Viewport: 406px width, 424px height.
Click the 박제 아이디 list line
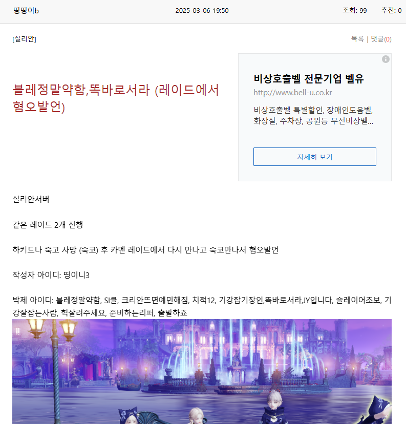202,306
